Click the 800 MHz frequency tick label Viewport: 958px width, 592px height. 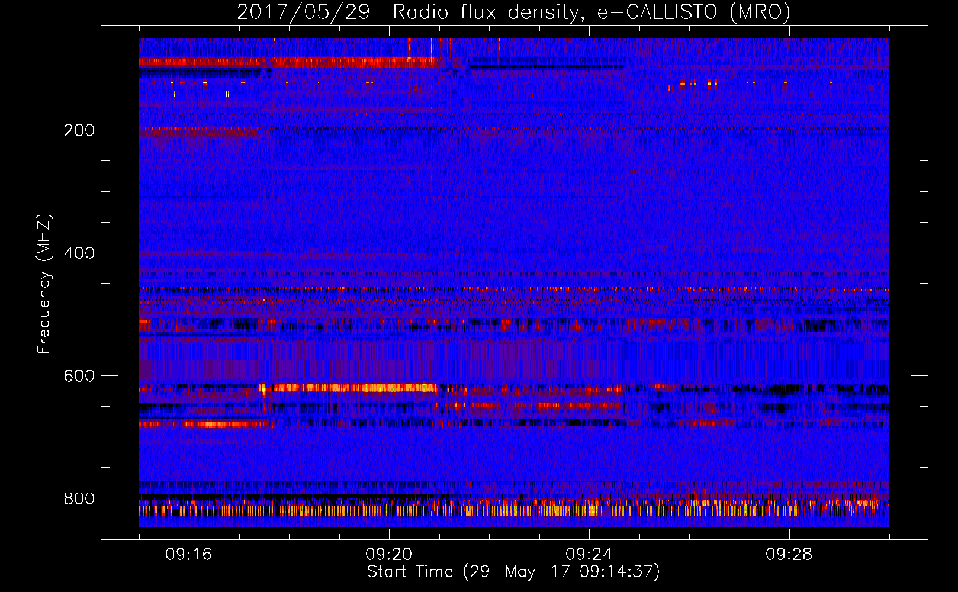coord(79,498)
